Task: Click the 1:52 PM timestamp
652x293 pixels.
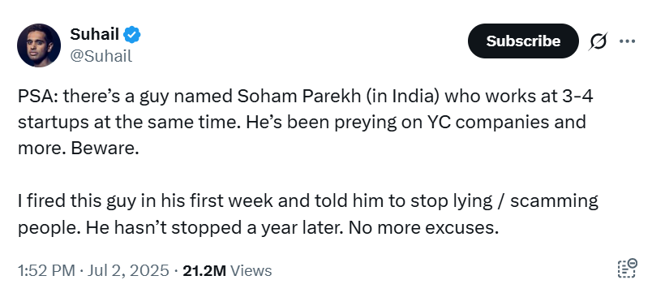Action: pyautogui.click(x=46, y=270)
